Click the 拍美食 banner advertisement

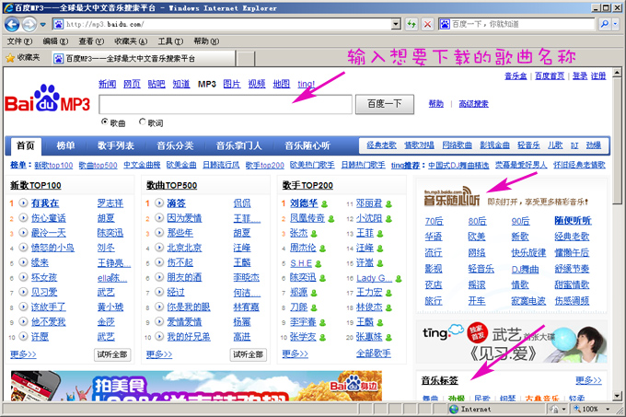coord(196,386)
